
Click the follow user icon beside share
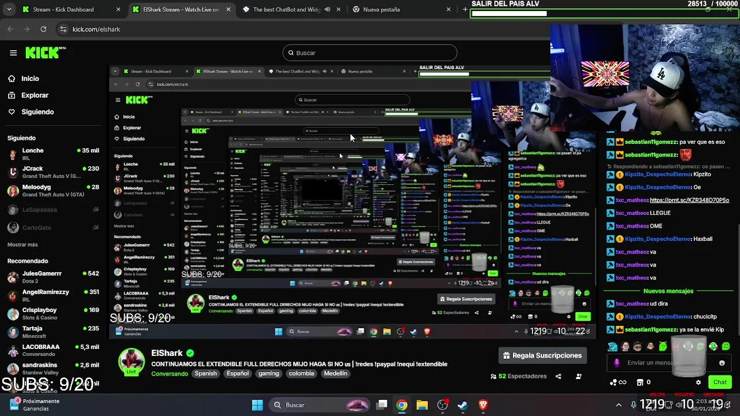pos(579,376)
